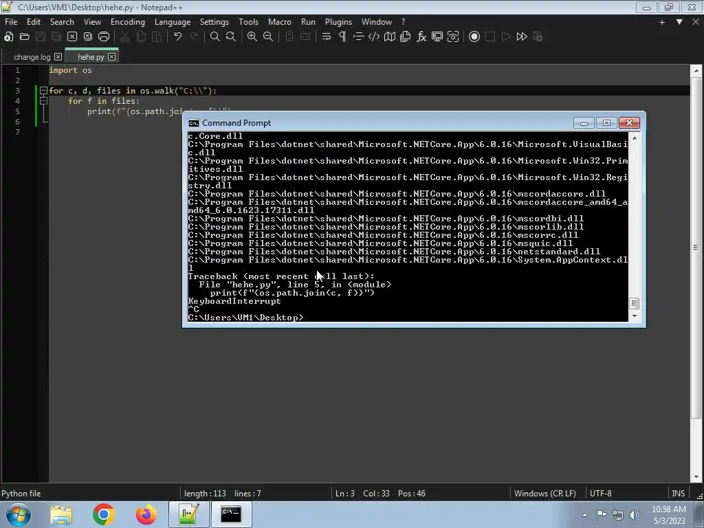Click the KeyboardInterrupt line in Command Prompt
Viewport: 704px width, 528px height.
(x=234, y=301)
